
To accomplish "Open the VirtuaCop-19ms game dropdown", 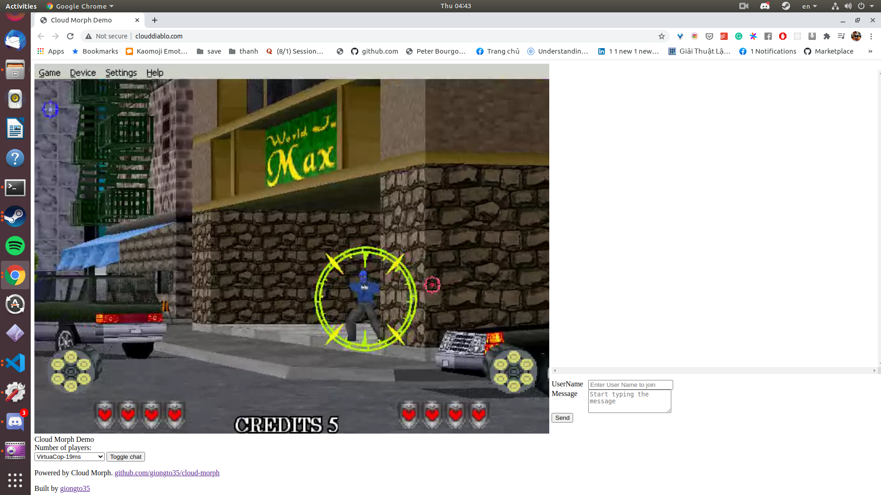I will pyautogui.click(x=69, y=457).
